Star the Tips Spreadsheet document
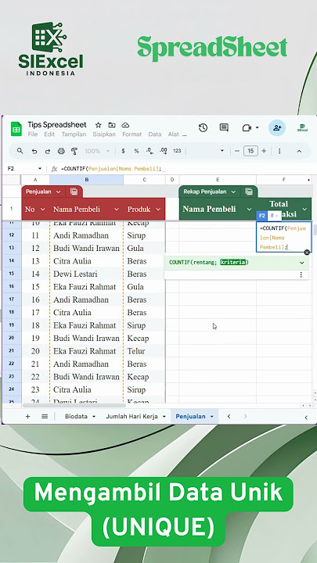Screen dimensions: 317x563 click(98, 125)
